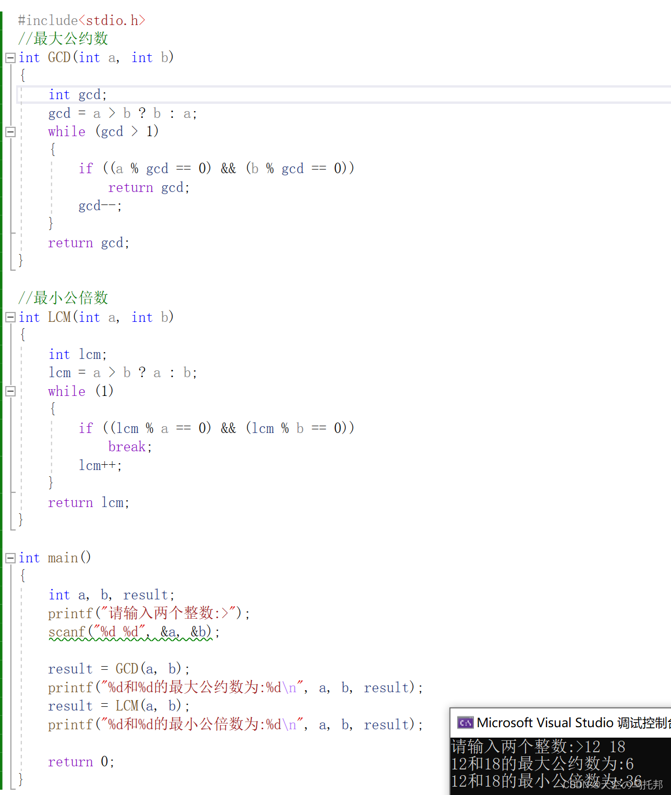
Task: Collapse the GCD function code block
Action: (x=10, y=58)
